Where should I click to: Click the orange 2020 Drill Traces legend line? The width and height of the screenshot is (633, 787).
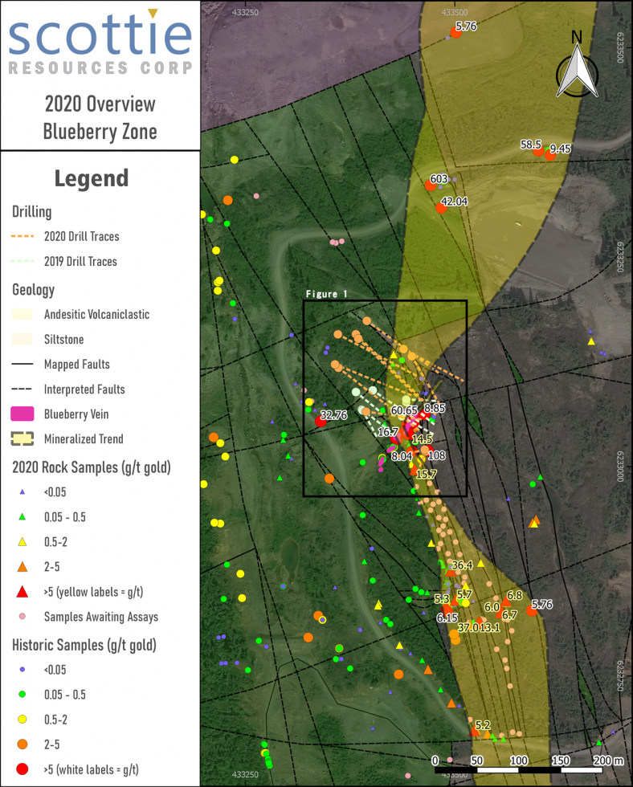click(x=23, y=237)
